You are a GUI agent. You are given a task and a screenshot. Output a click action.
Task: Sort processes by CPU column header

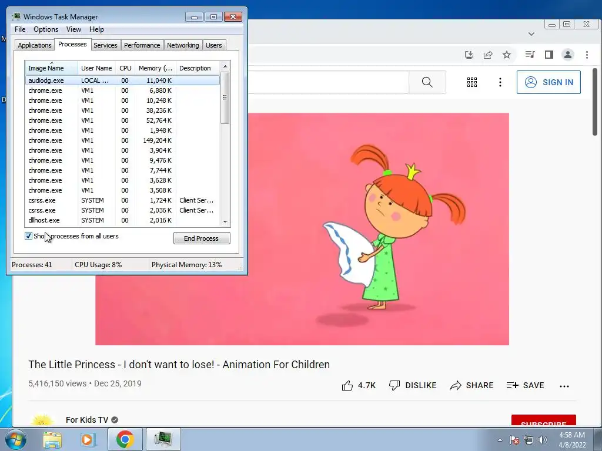[125, 68]
